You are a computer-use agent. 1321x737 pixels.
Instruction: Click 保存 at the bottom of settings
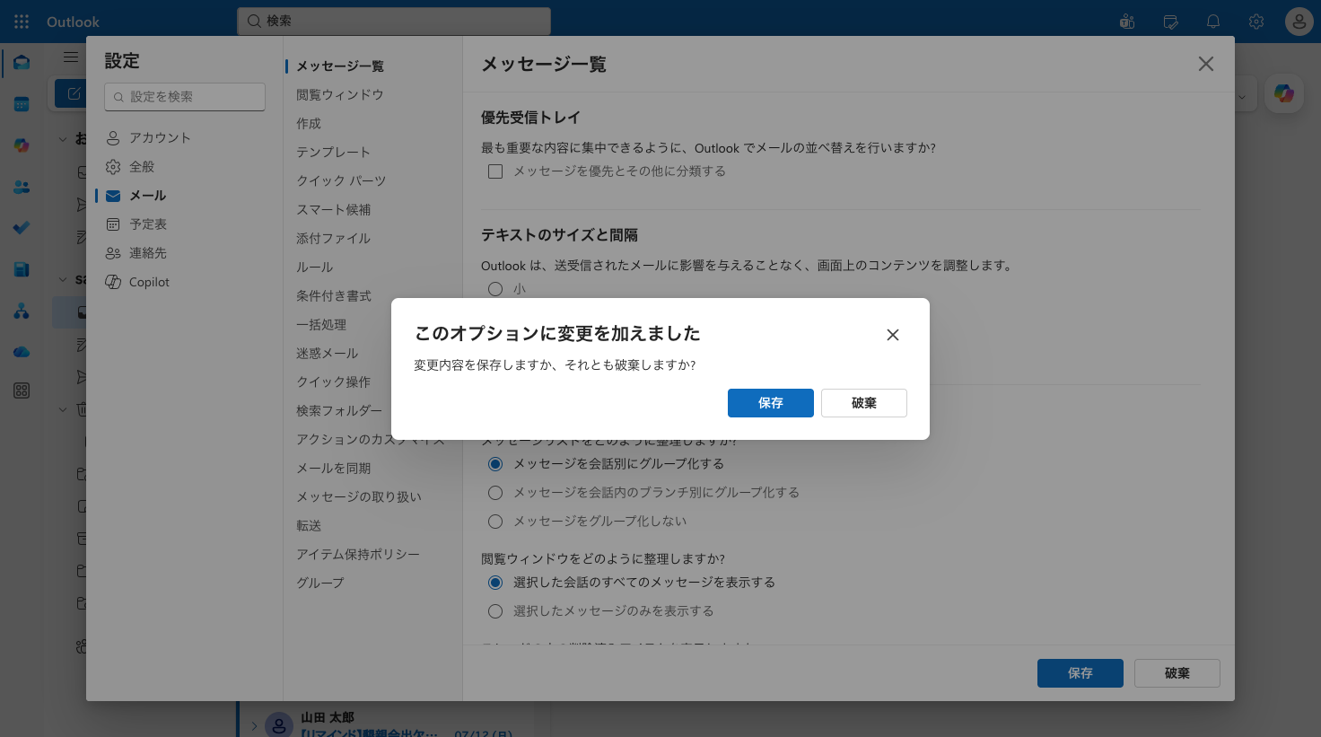coord(1080,673)
